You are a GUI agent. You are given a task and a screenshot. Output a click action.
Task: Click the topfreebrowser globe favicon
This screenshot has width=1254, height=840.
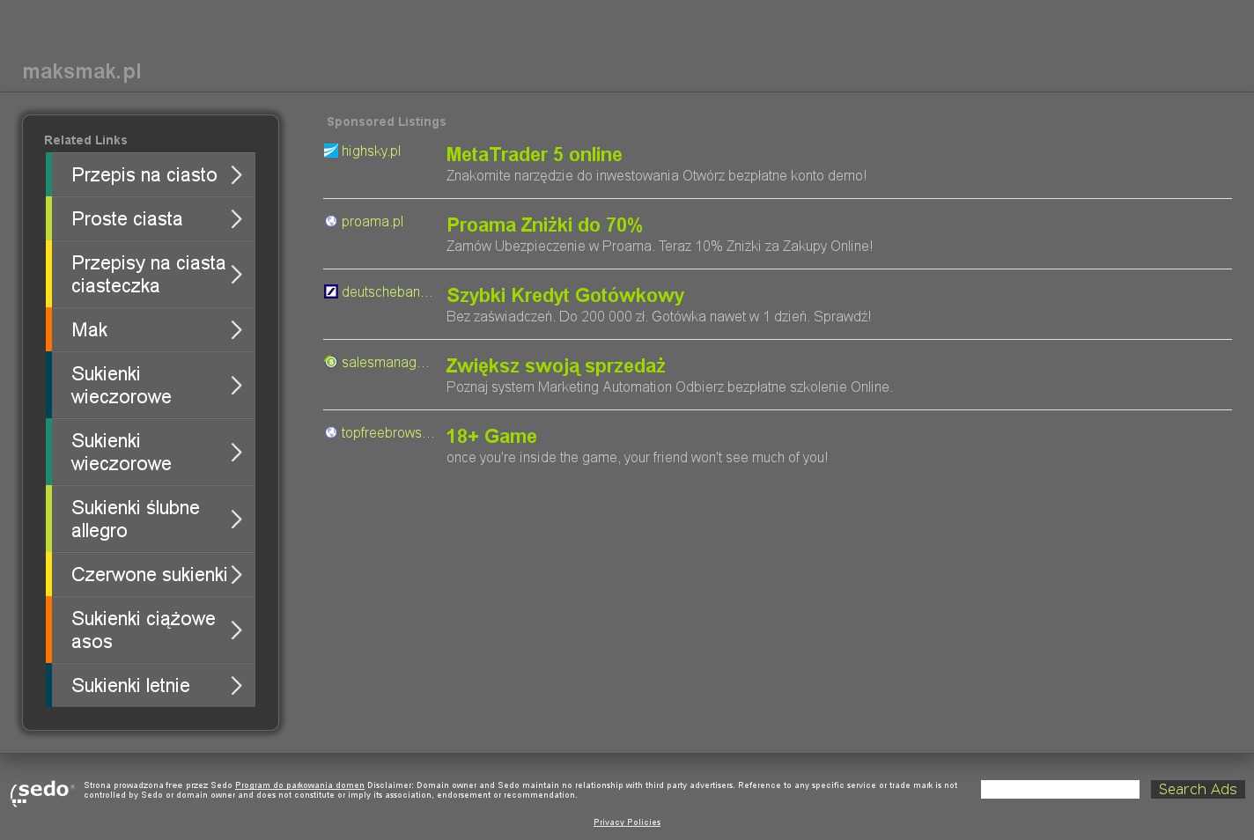tap(331, 433)
